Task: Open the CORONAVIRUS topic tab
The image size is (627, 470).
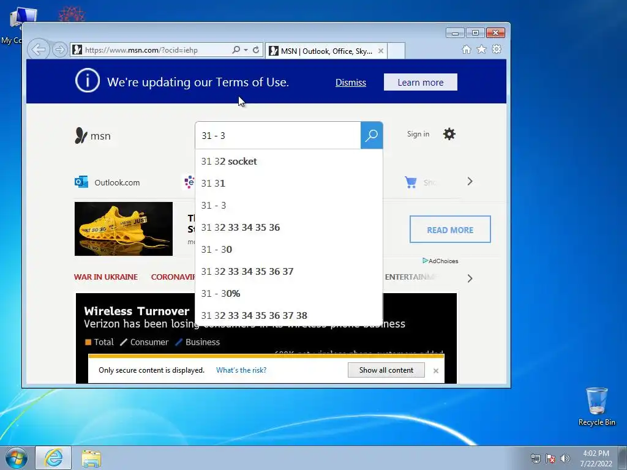Action: coord(173,277)
